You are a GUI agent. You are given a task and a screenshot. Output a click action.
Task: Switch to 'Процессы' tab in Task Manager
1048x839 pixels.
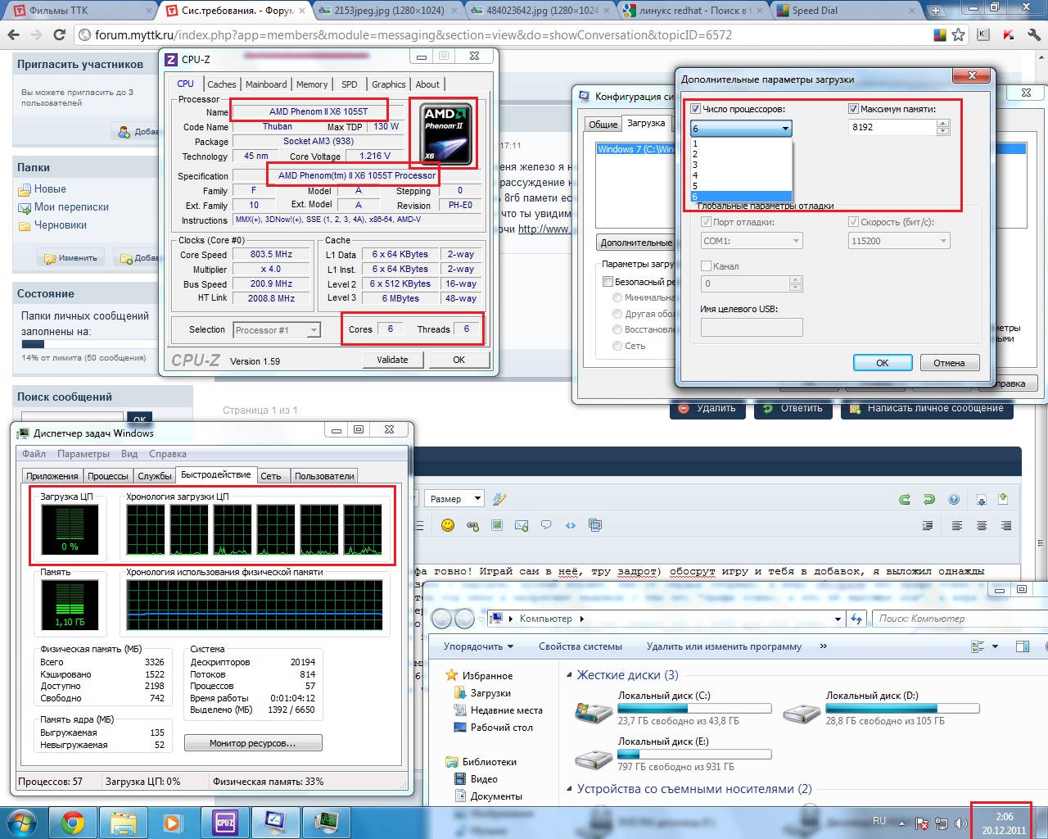(x=108, y=476)
